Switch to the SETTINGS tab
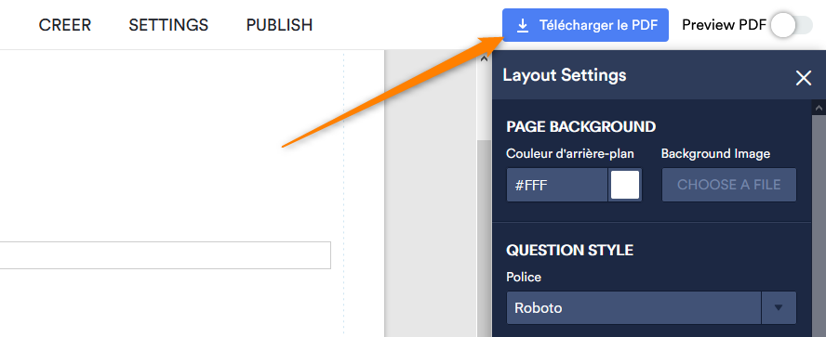826x337 pixels. point(168,25)
